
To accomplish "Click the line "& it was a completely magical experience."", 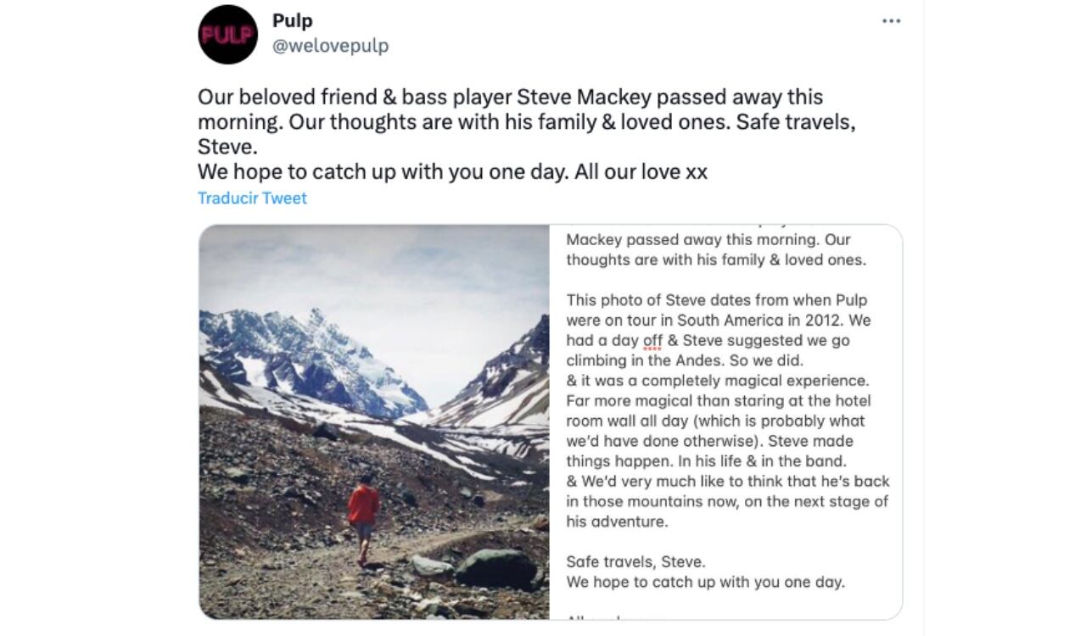I will (718, 381).
